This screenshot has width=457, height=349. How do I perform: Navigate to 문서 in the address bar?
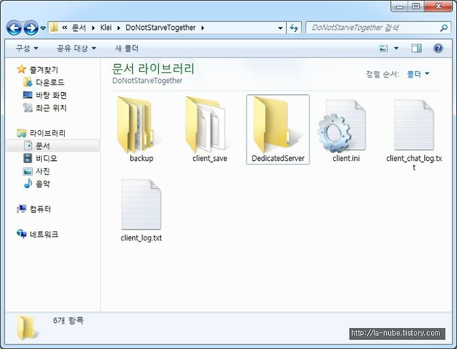pos(79,28)
